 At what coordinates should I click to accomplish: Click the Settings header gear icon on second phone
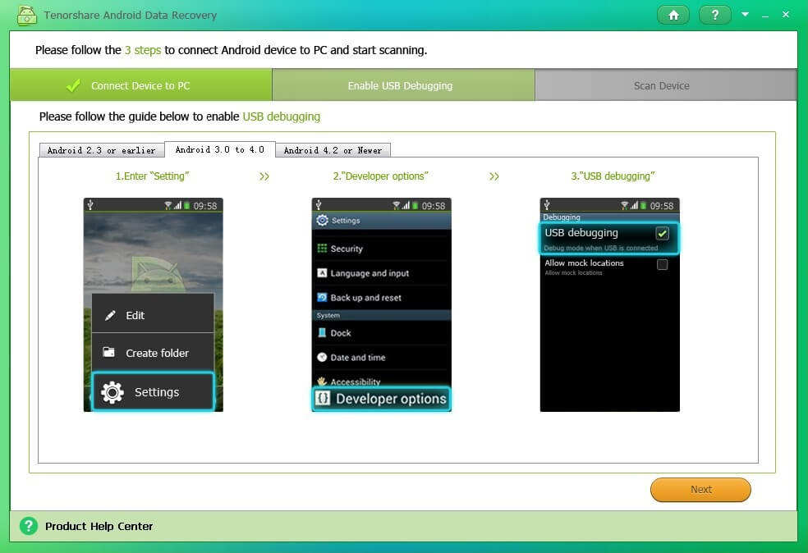[323, 221]
